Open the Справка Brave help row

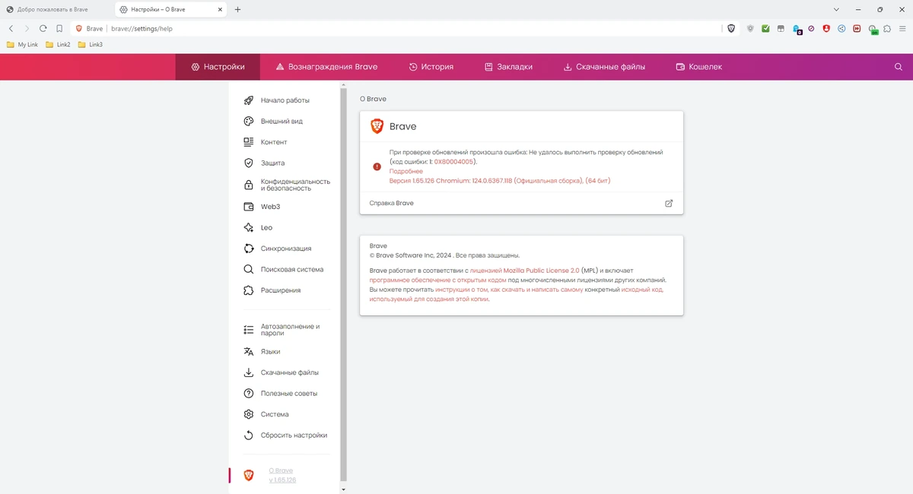click(521, 203)
